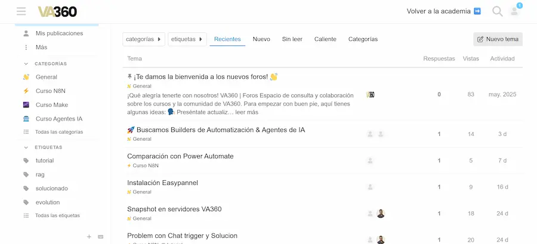Open Snapshot en servidores VA360 topic
Viewport: 537px width, 244px height.
coord(174,209)
